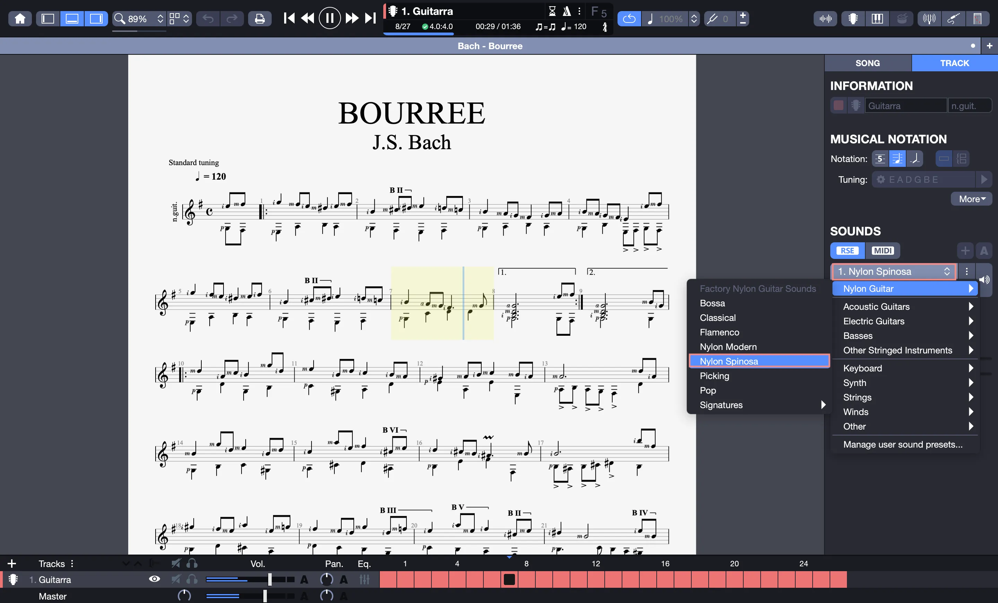Image resolution: width=998 pixels, height=603 pixels.
Task: Toggle tablature notation
Action: click(x=880, y=159)
